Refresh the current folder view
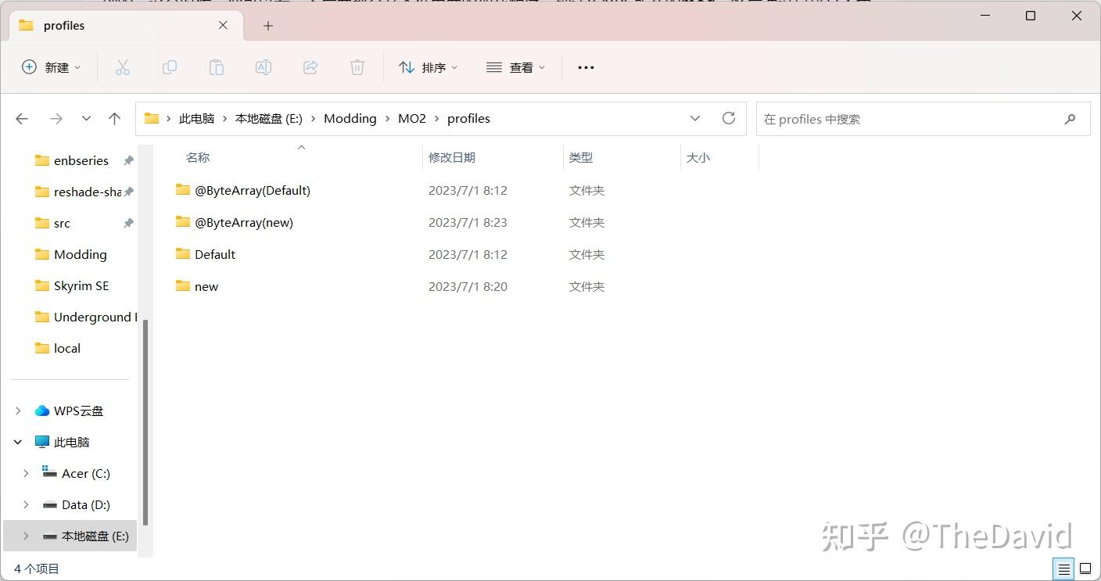The width and height of the screenshot is (1101, 581). (728, 118)
